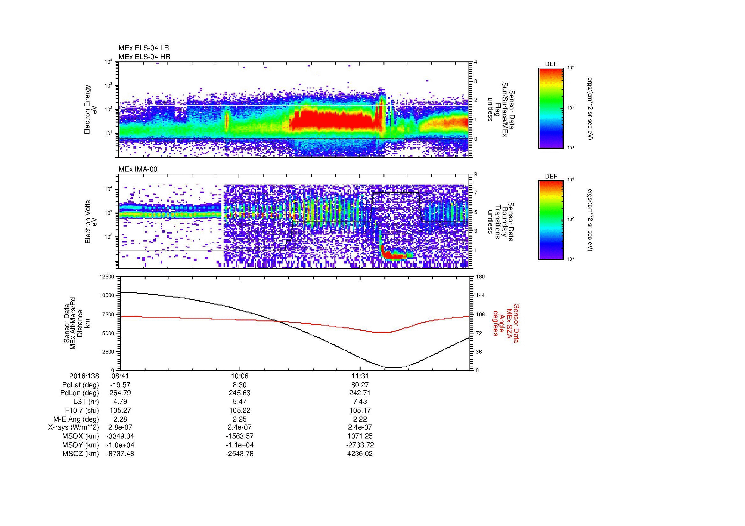This screenshot has width=745, height=526.
Task: Click the PdLon value '245.63'
Action: click(240, 393)
